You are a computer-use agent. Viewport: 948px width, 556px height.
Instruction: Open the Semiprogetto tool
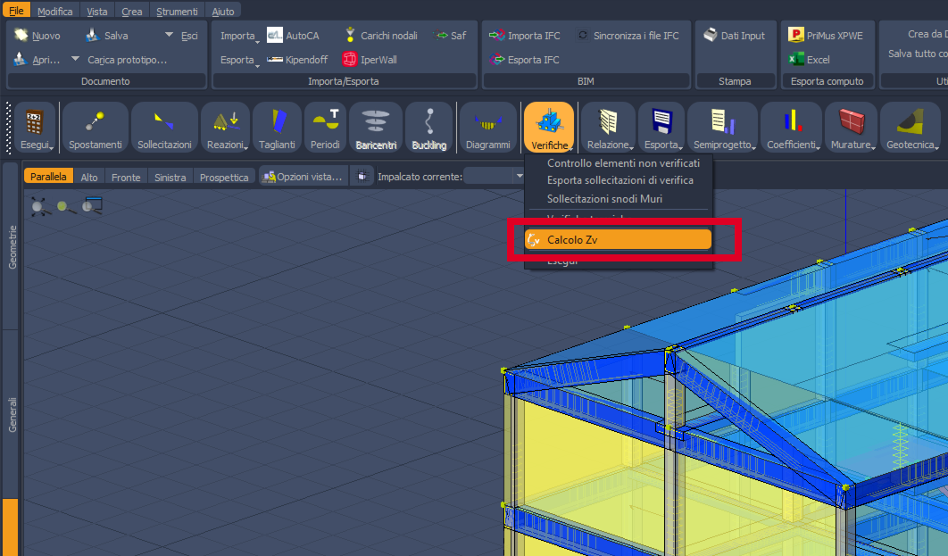722,128
